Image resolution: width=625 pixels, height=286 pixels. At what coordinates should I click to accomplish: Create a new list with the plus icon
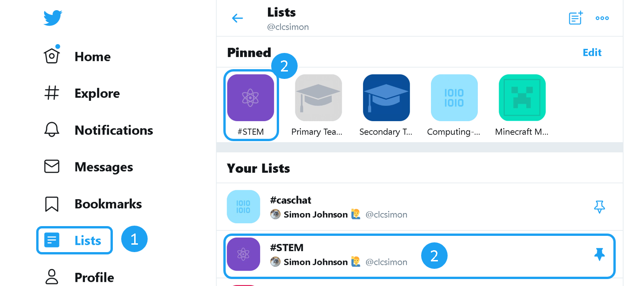[x=575, y=18]
